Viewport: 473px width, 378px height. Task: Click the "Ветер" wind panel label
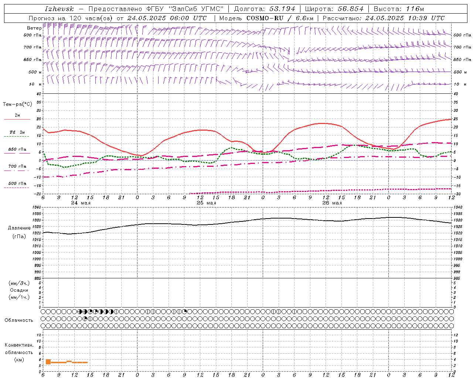point(34,28)
